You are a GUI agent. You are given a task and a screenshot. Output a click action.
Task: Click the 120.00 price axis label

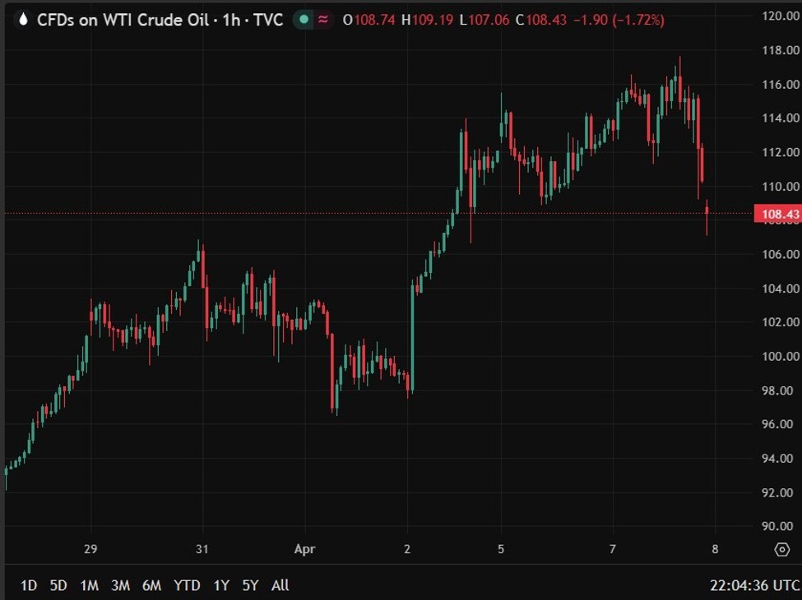click(x=780, y=16)
